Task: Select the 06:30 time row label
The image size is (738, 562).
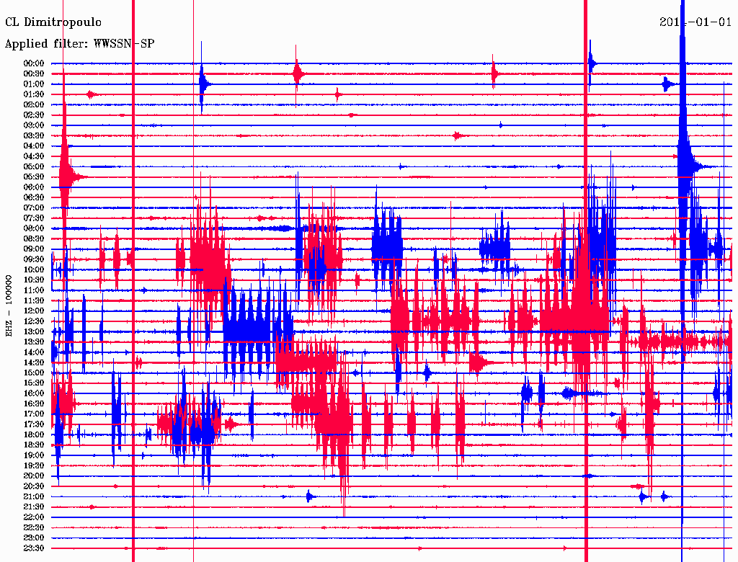Action: click(x=34, y=197)
